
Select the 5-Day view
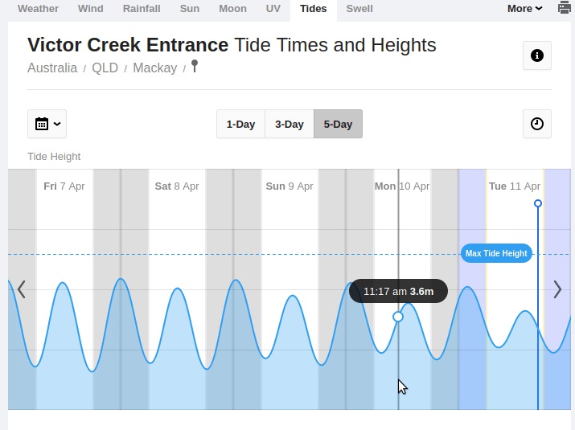(x=338, y=124)
